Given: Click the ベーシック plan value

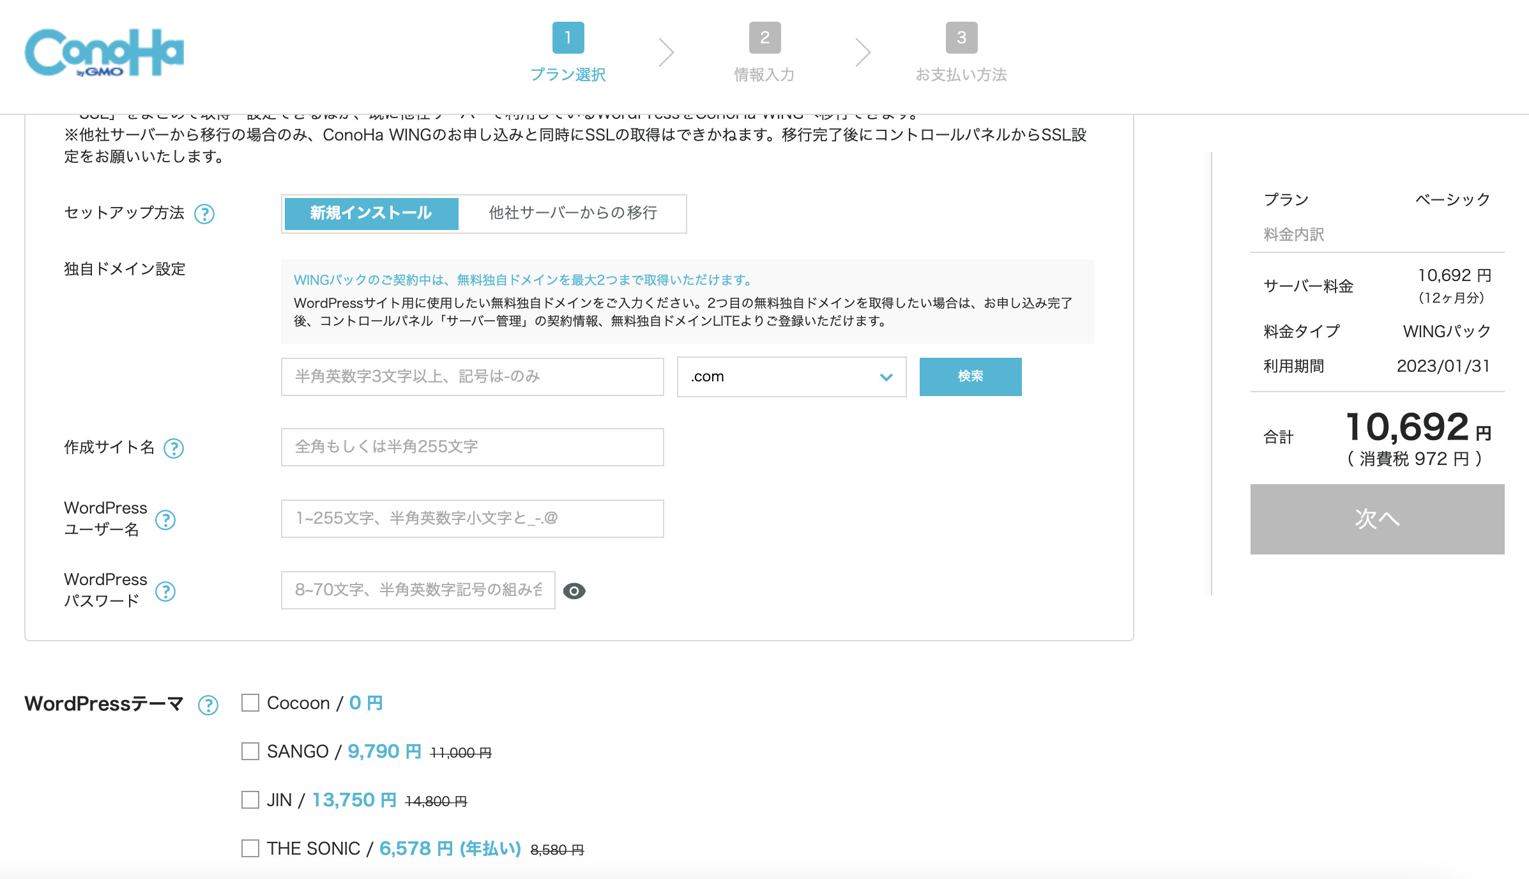Looking at the screenshot, I should click(x=1453, y=199).
